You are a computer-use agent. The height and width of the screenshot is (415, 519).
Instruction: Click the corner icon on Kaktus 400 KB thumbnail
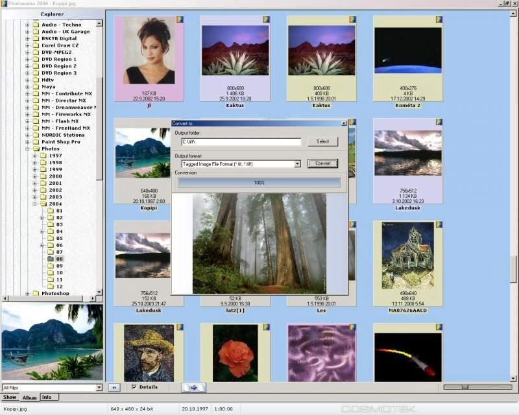coord(352,19)
